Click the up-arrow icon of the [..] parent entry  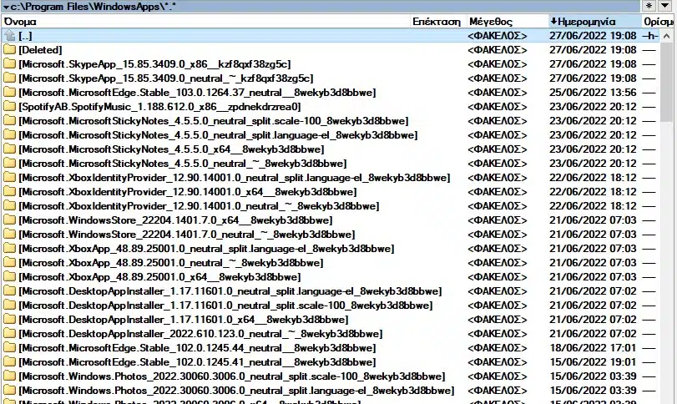coord(10,35)
